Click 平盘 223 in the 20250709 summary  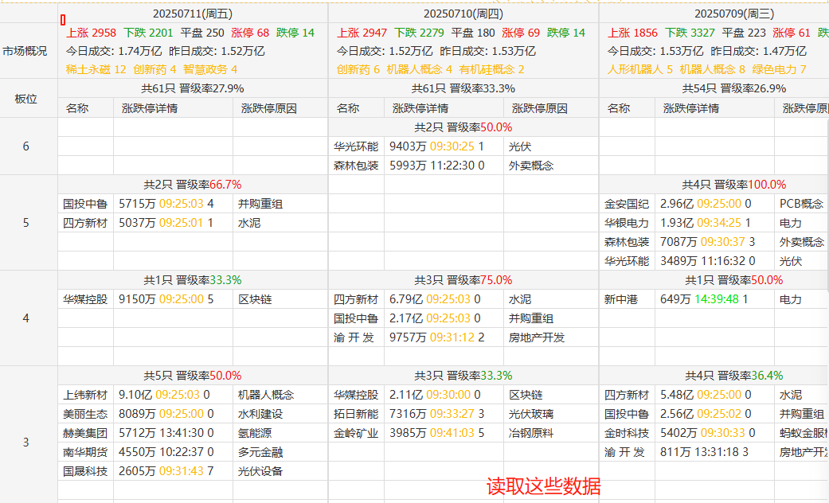pos(744,33)
